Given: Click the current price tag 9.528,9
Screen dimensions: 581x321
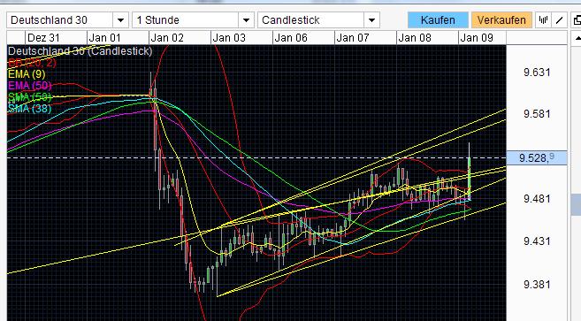Looking at the screenshot, I should tap(537, 158).
